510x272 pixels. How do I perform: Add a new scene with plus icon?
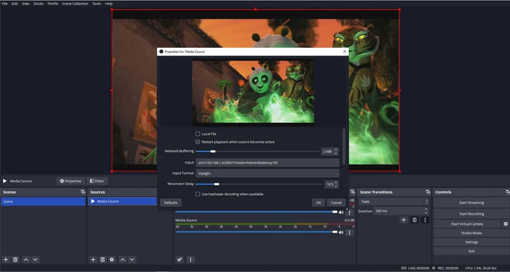tap(6, 260)
